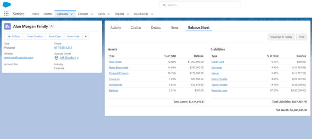Click the 72.88% Real Estate percentage
The width and height of the screenshot is (312, 139).
(x=172, y=62)
